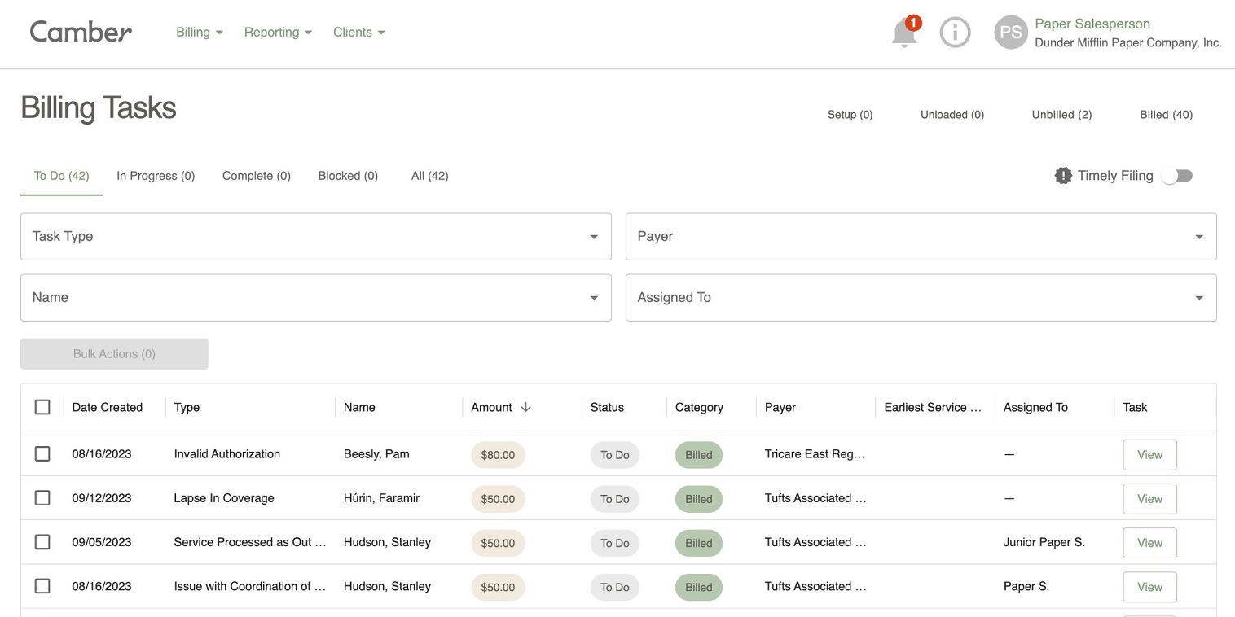Click the Camber logo
This screenshot has width=1235, height=617.
[x=80, y=32]
